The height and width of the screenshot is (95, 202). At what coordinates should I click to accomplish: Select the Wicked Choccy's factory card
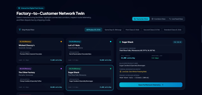pos(40,51)
